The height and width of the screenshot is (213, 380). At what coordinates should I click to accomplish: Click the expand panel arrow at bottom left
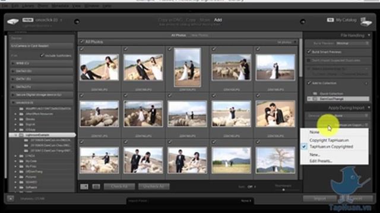[11, 199]
